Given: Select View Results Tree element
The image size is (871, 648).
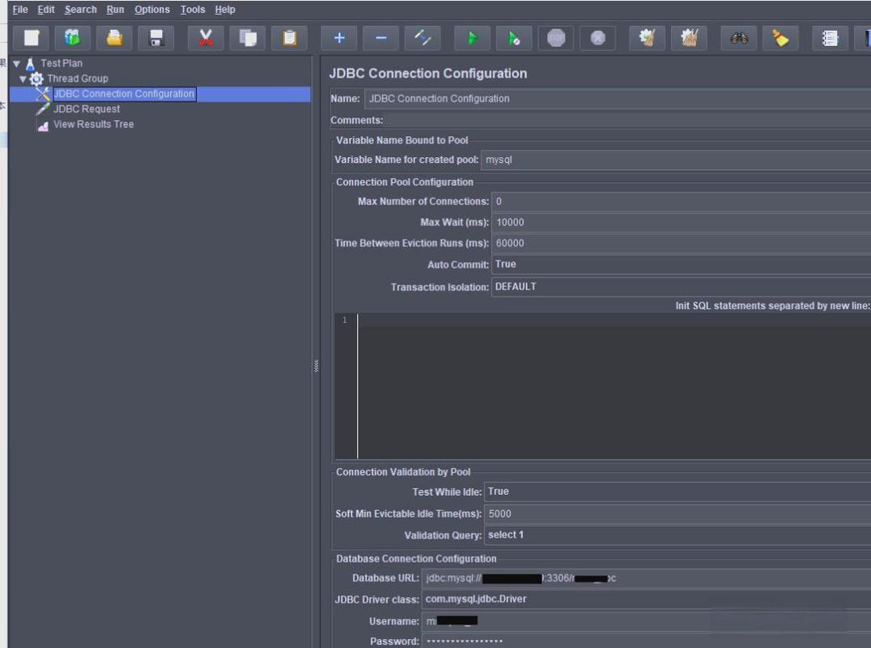Looking at the screenshot, I should click(93, 125).
